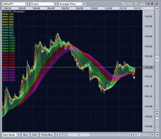Click the vertical scrollbar up arrow
Image resolution: width=161 pixels, height=139 pixels.
point(157,9)
